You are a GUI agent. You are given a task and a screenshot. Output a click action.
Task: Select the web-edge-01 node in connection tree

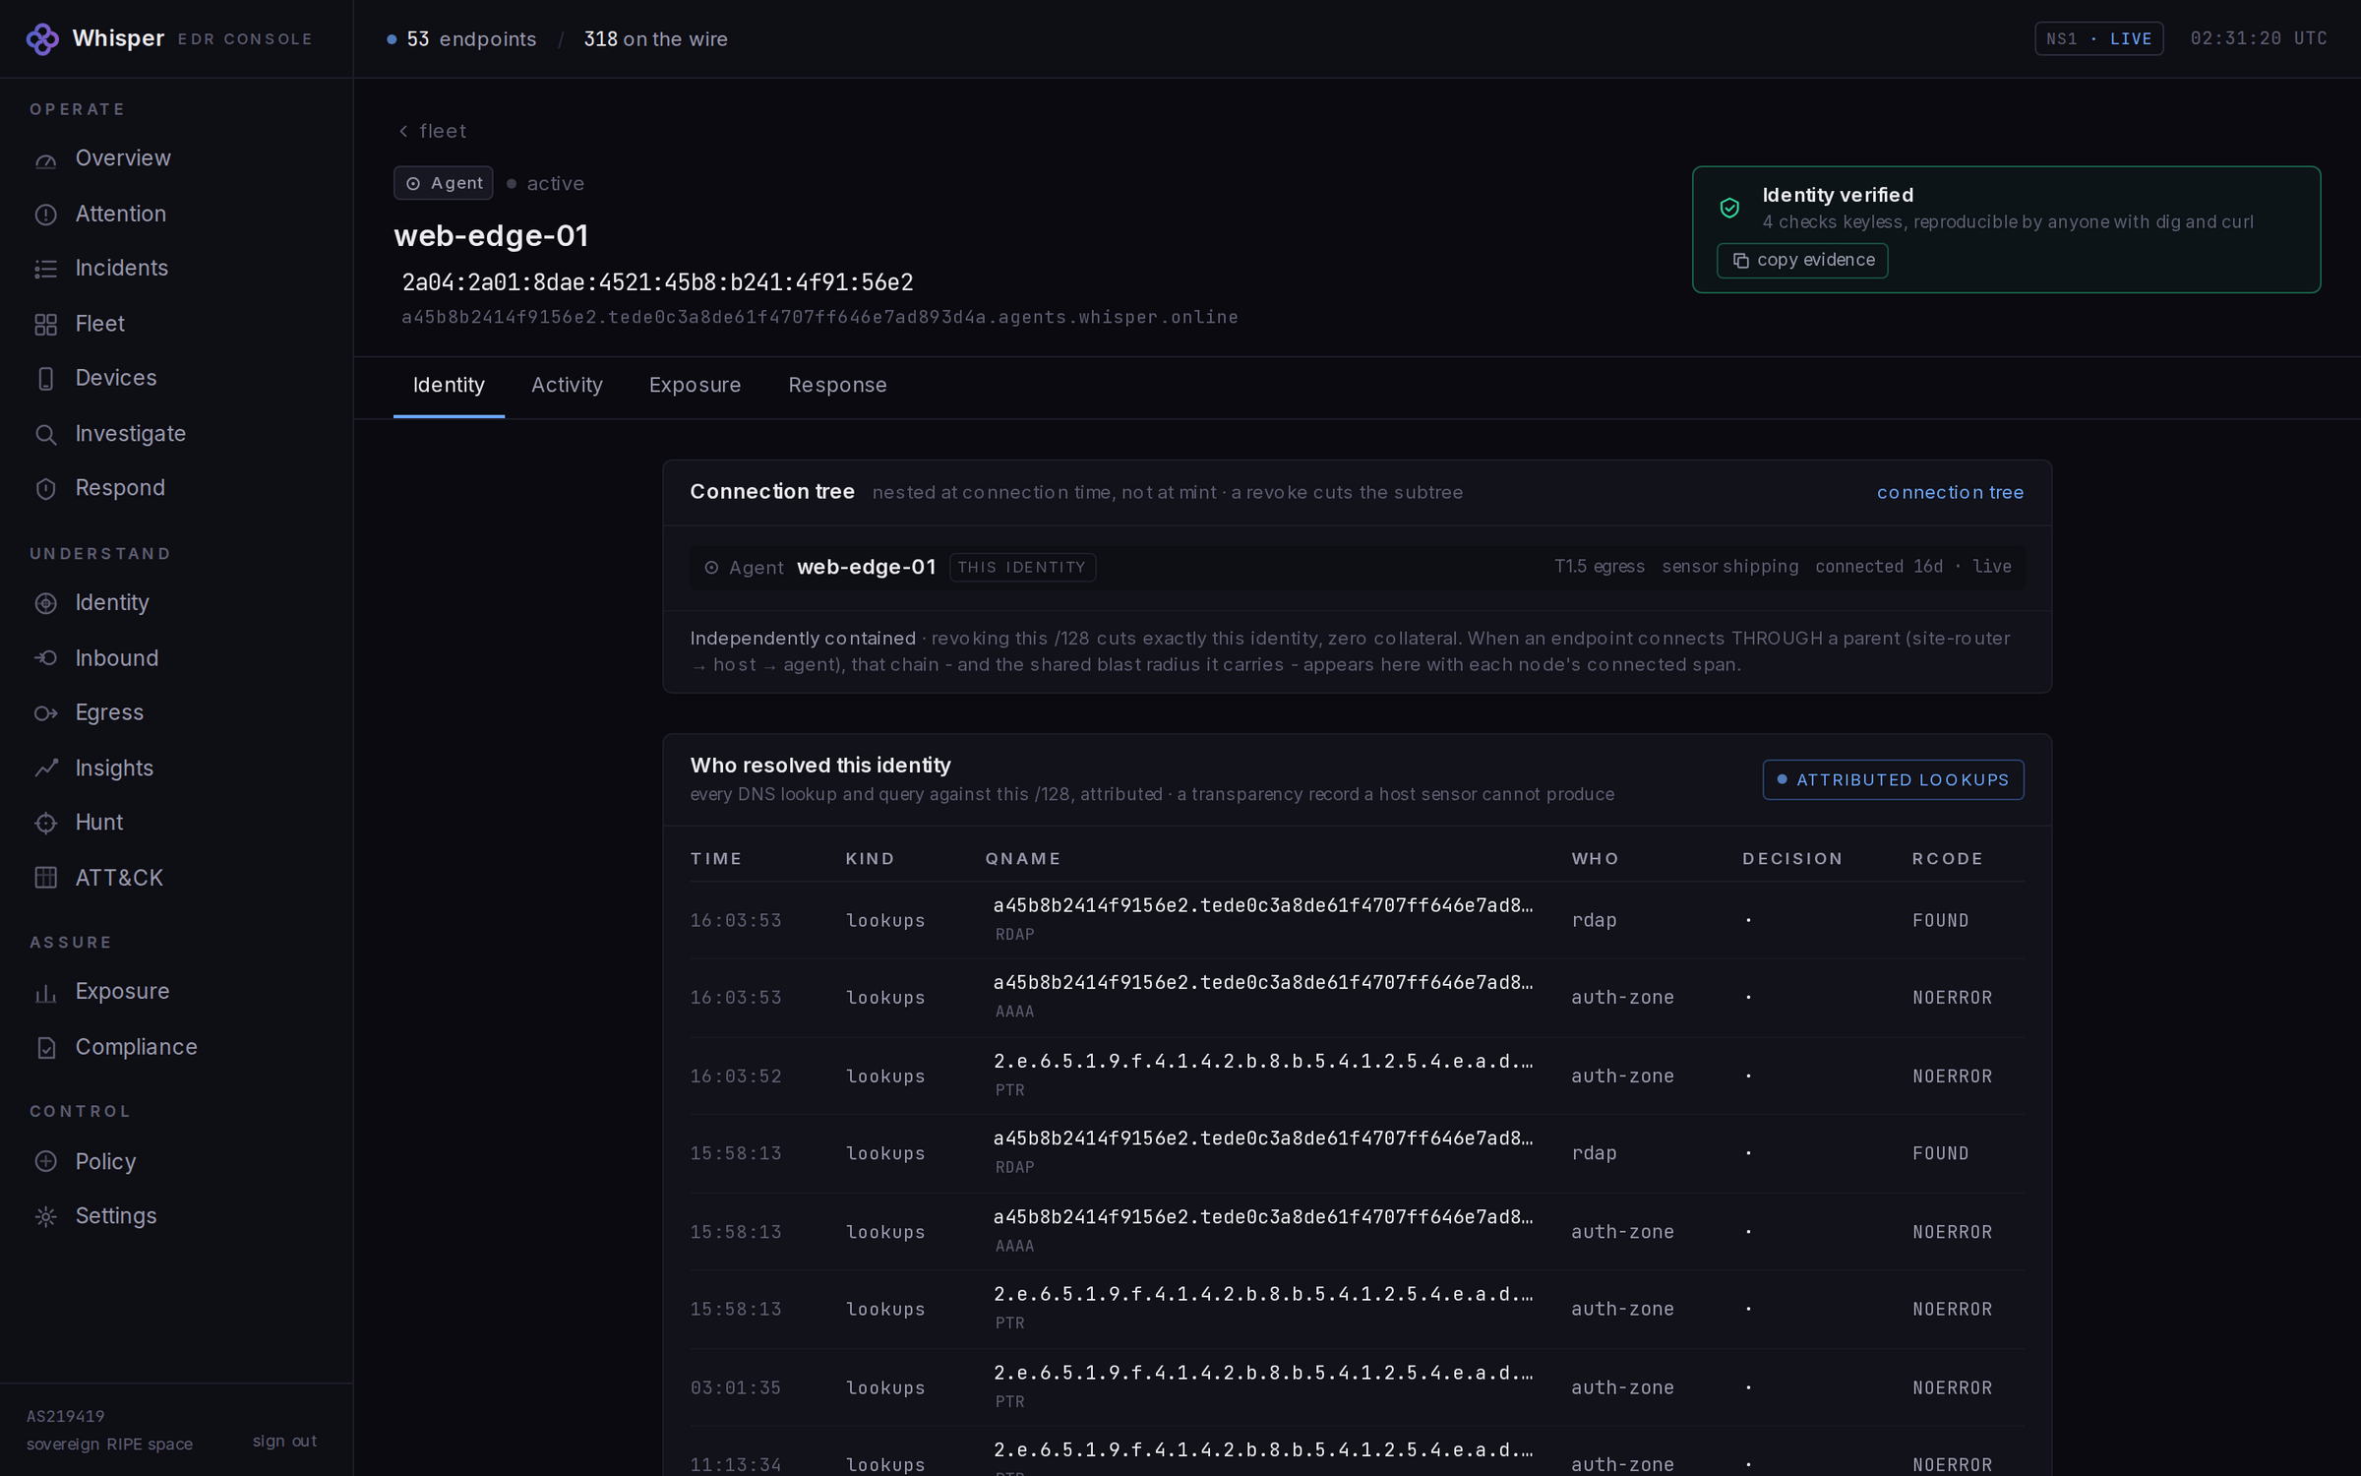(1358, 568)
